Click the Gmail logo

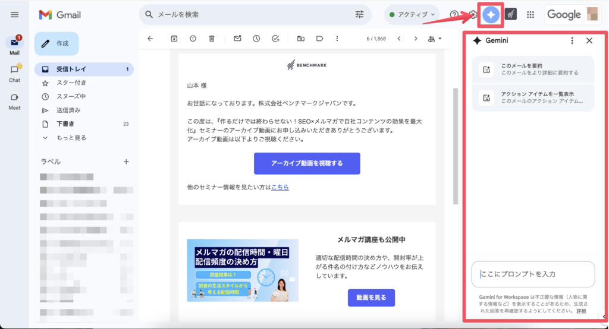coord(60,15)
